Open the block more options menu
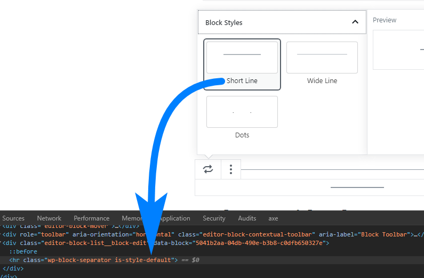The width and height of the screenshot is (424, 278). coord(230,169)
